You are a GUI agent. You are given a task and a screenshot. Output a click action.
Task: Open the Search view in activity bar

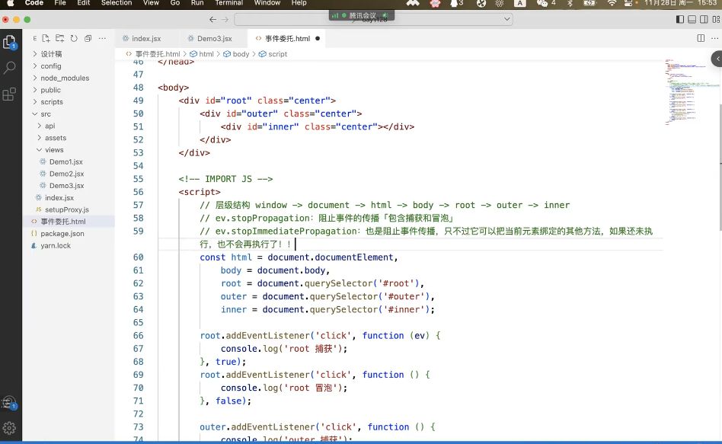point(9,69)
